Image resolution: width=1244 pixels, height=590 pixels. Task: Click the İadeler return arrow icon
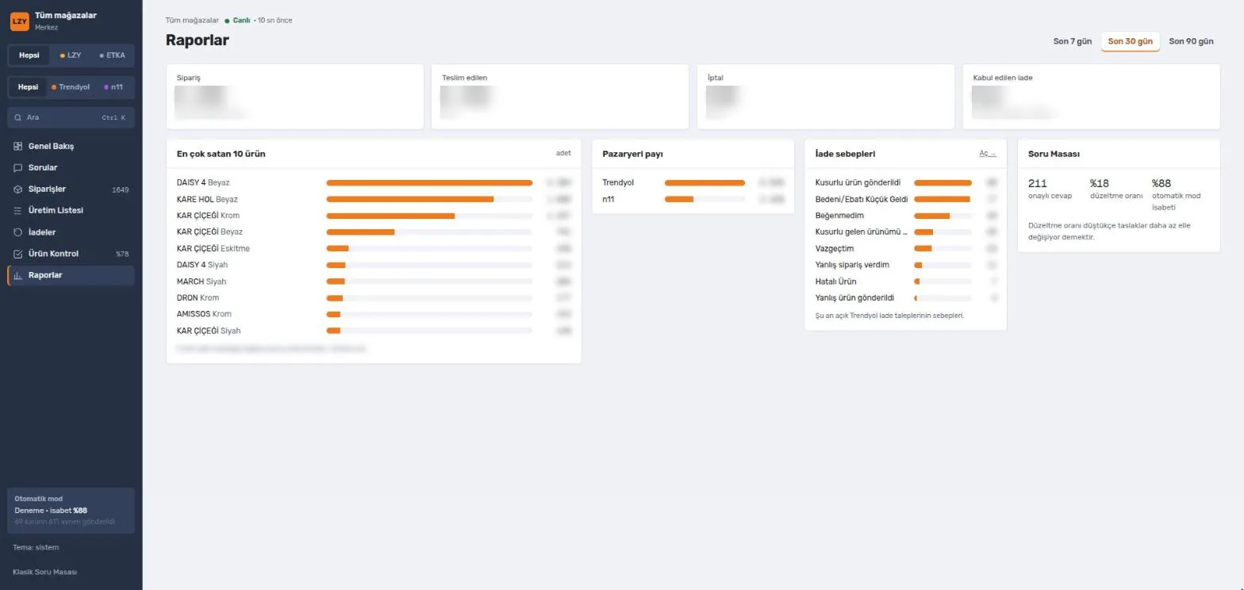[x=18, y=232]
